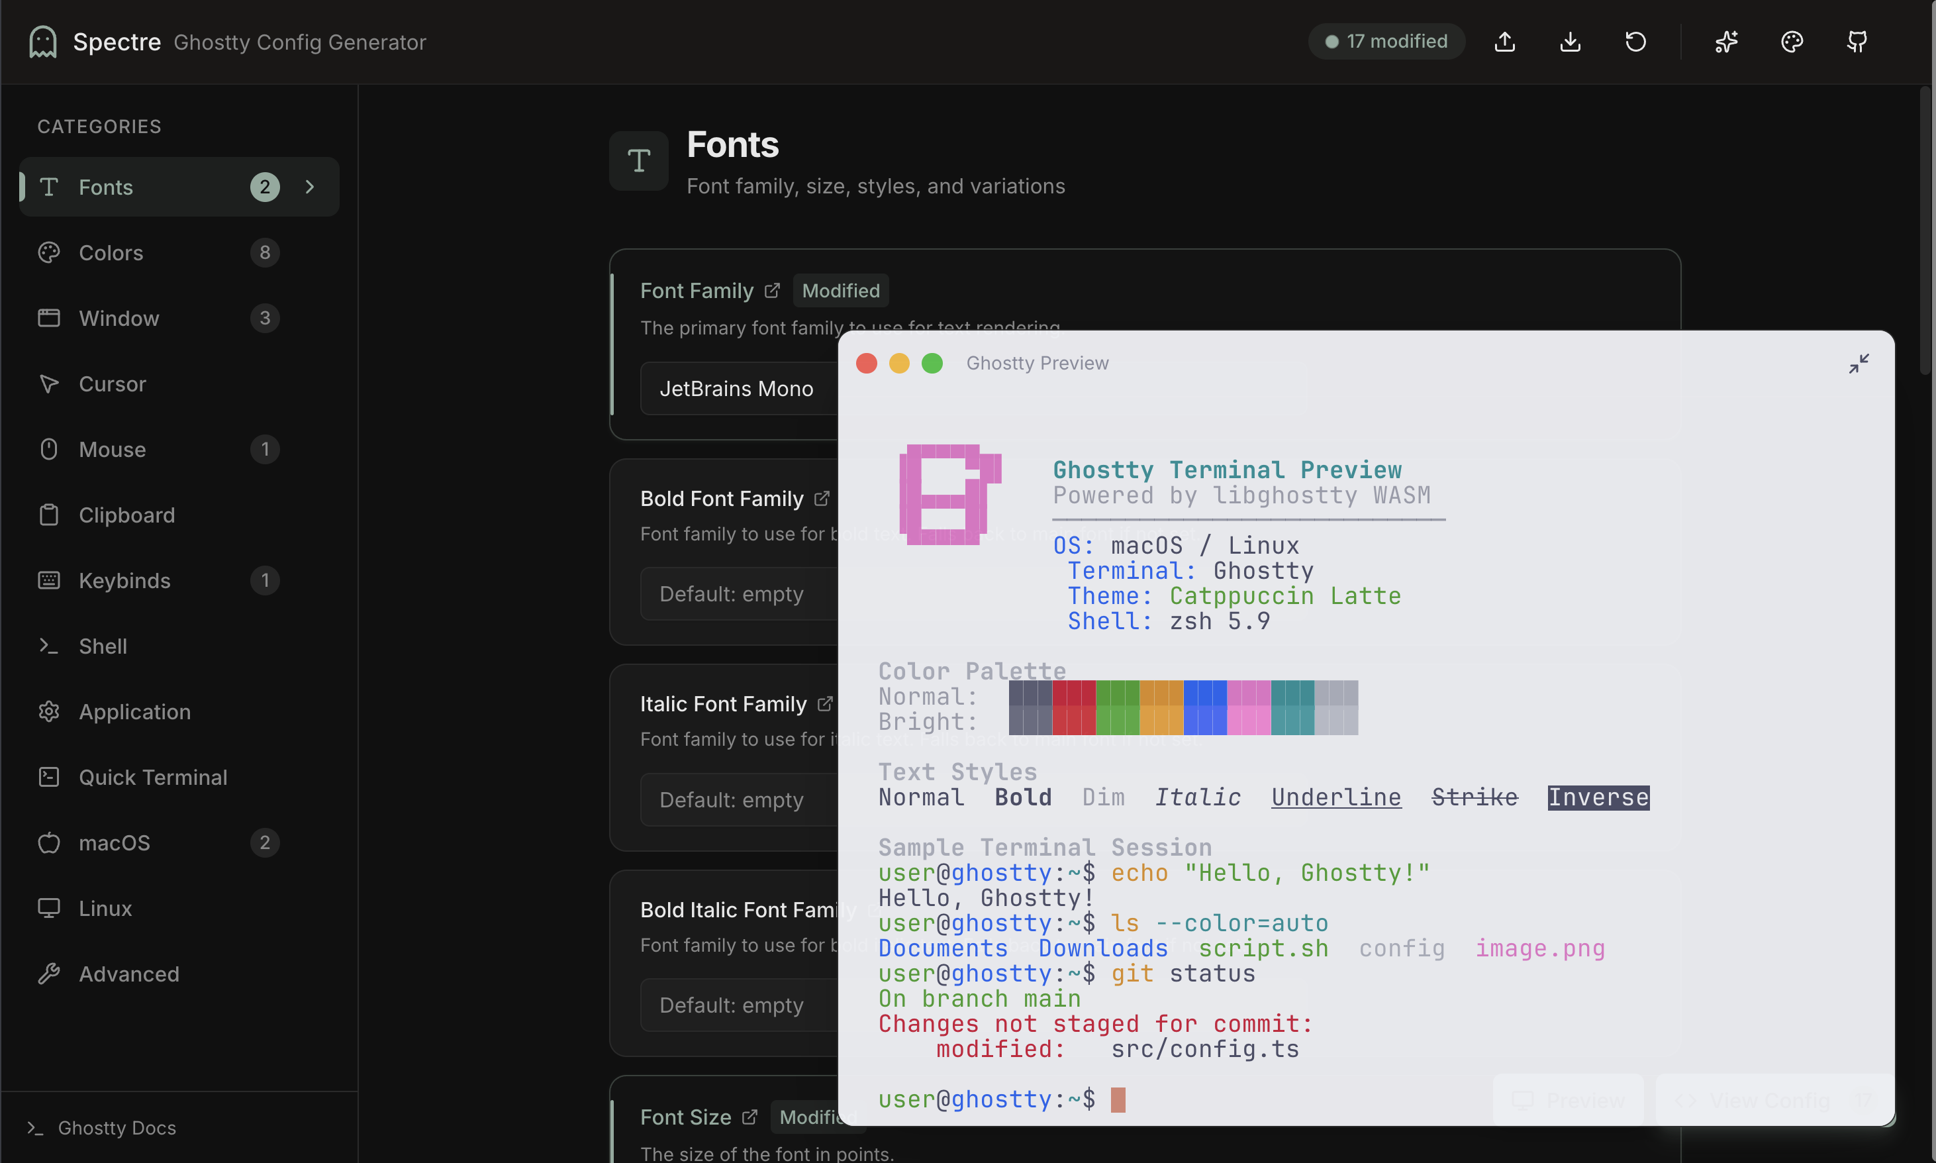The height and width of the screenshot is (1163, 1936).
Task: Select the Colors category
Action: pyautogui.click(x=179, y=252)
